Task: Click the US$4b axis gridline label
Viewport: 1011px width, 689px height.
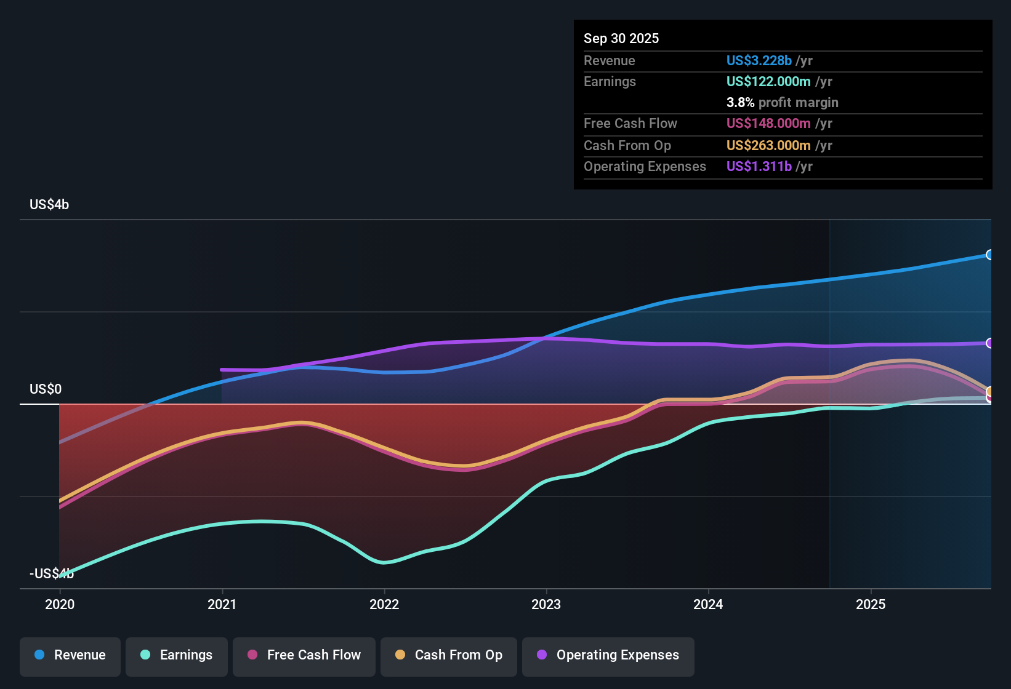Action: click(49, 204)
